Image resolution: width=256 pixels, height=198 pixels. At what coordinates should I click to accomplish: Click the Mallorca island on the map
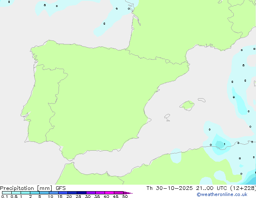coord(187,105)
